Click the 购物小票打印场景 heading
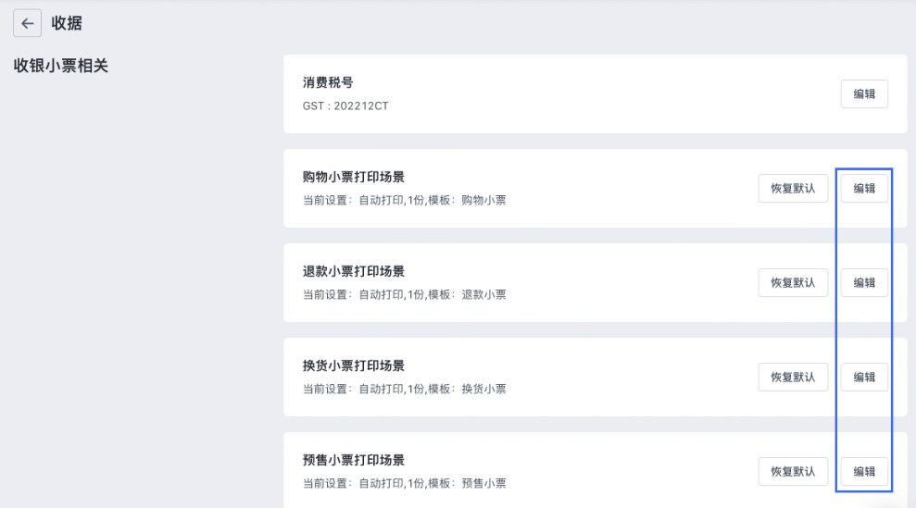916x508 pixels. 354,177
